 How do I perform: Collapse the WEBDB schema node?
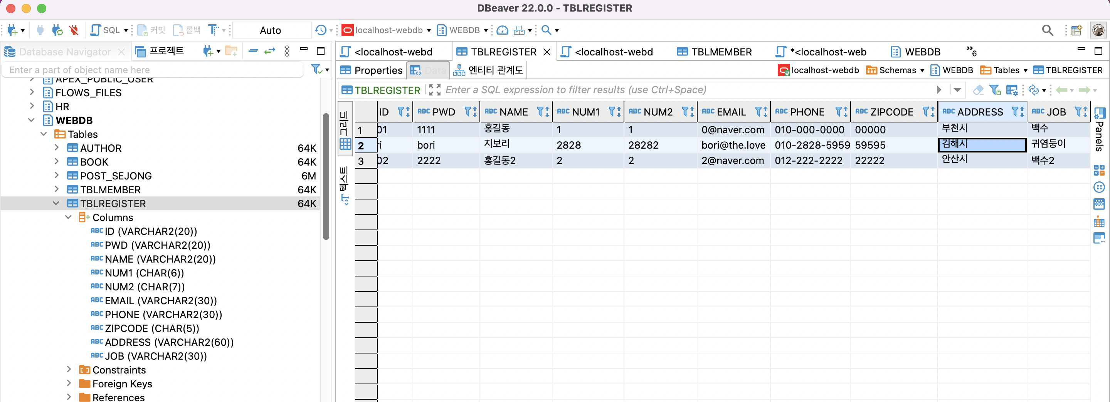coord(32,120)
